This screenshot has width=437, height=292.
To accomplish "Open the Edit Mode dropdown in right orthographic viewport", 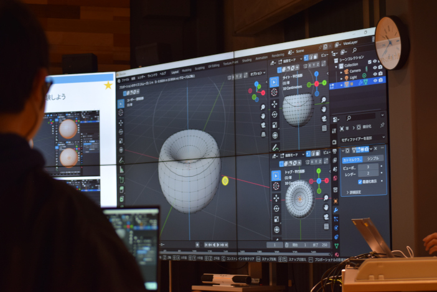I will 291,60.
